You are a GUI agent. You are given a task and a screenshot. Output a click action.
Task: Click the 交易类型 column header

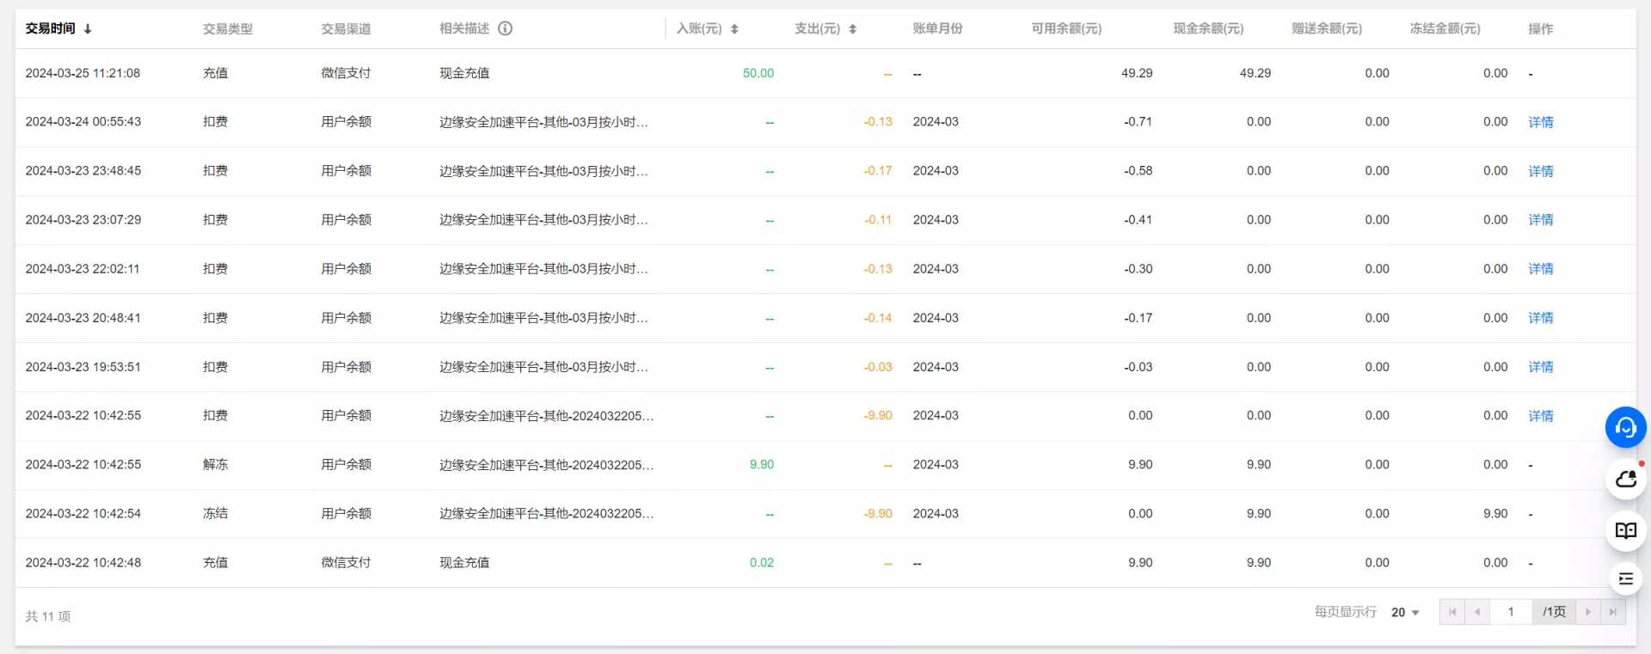[228, 29]
